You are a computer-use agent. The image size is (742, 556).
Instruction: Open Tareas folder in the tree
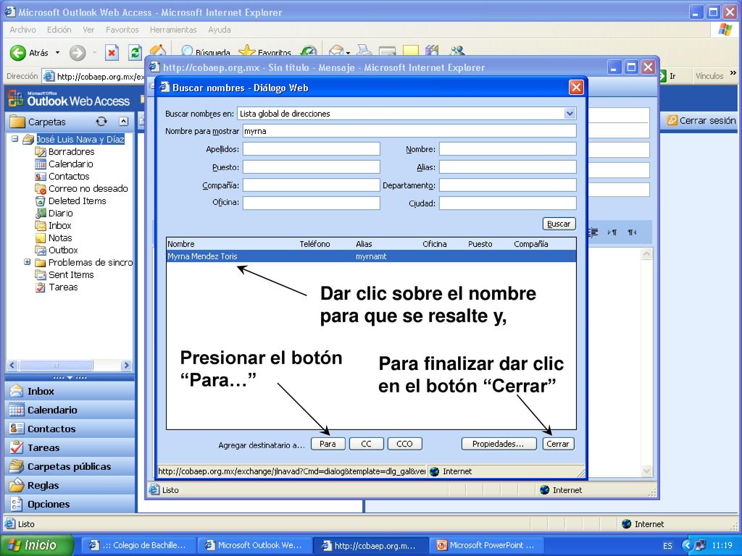click(63, 287)
